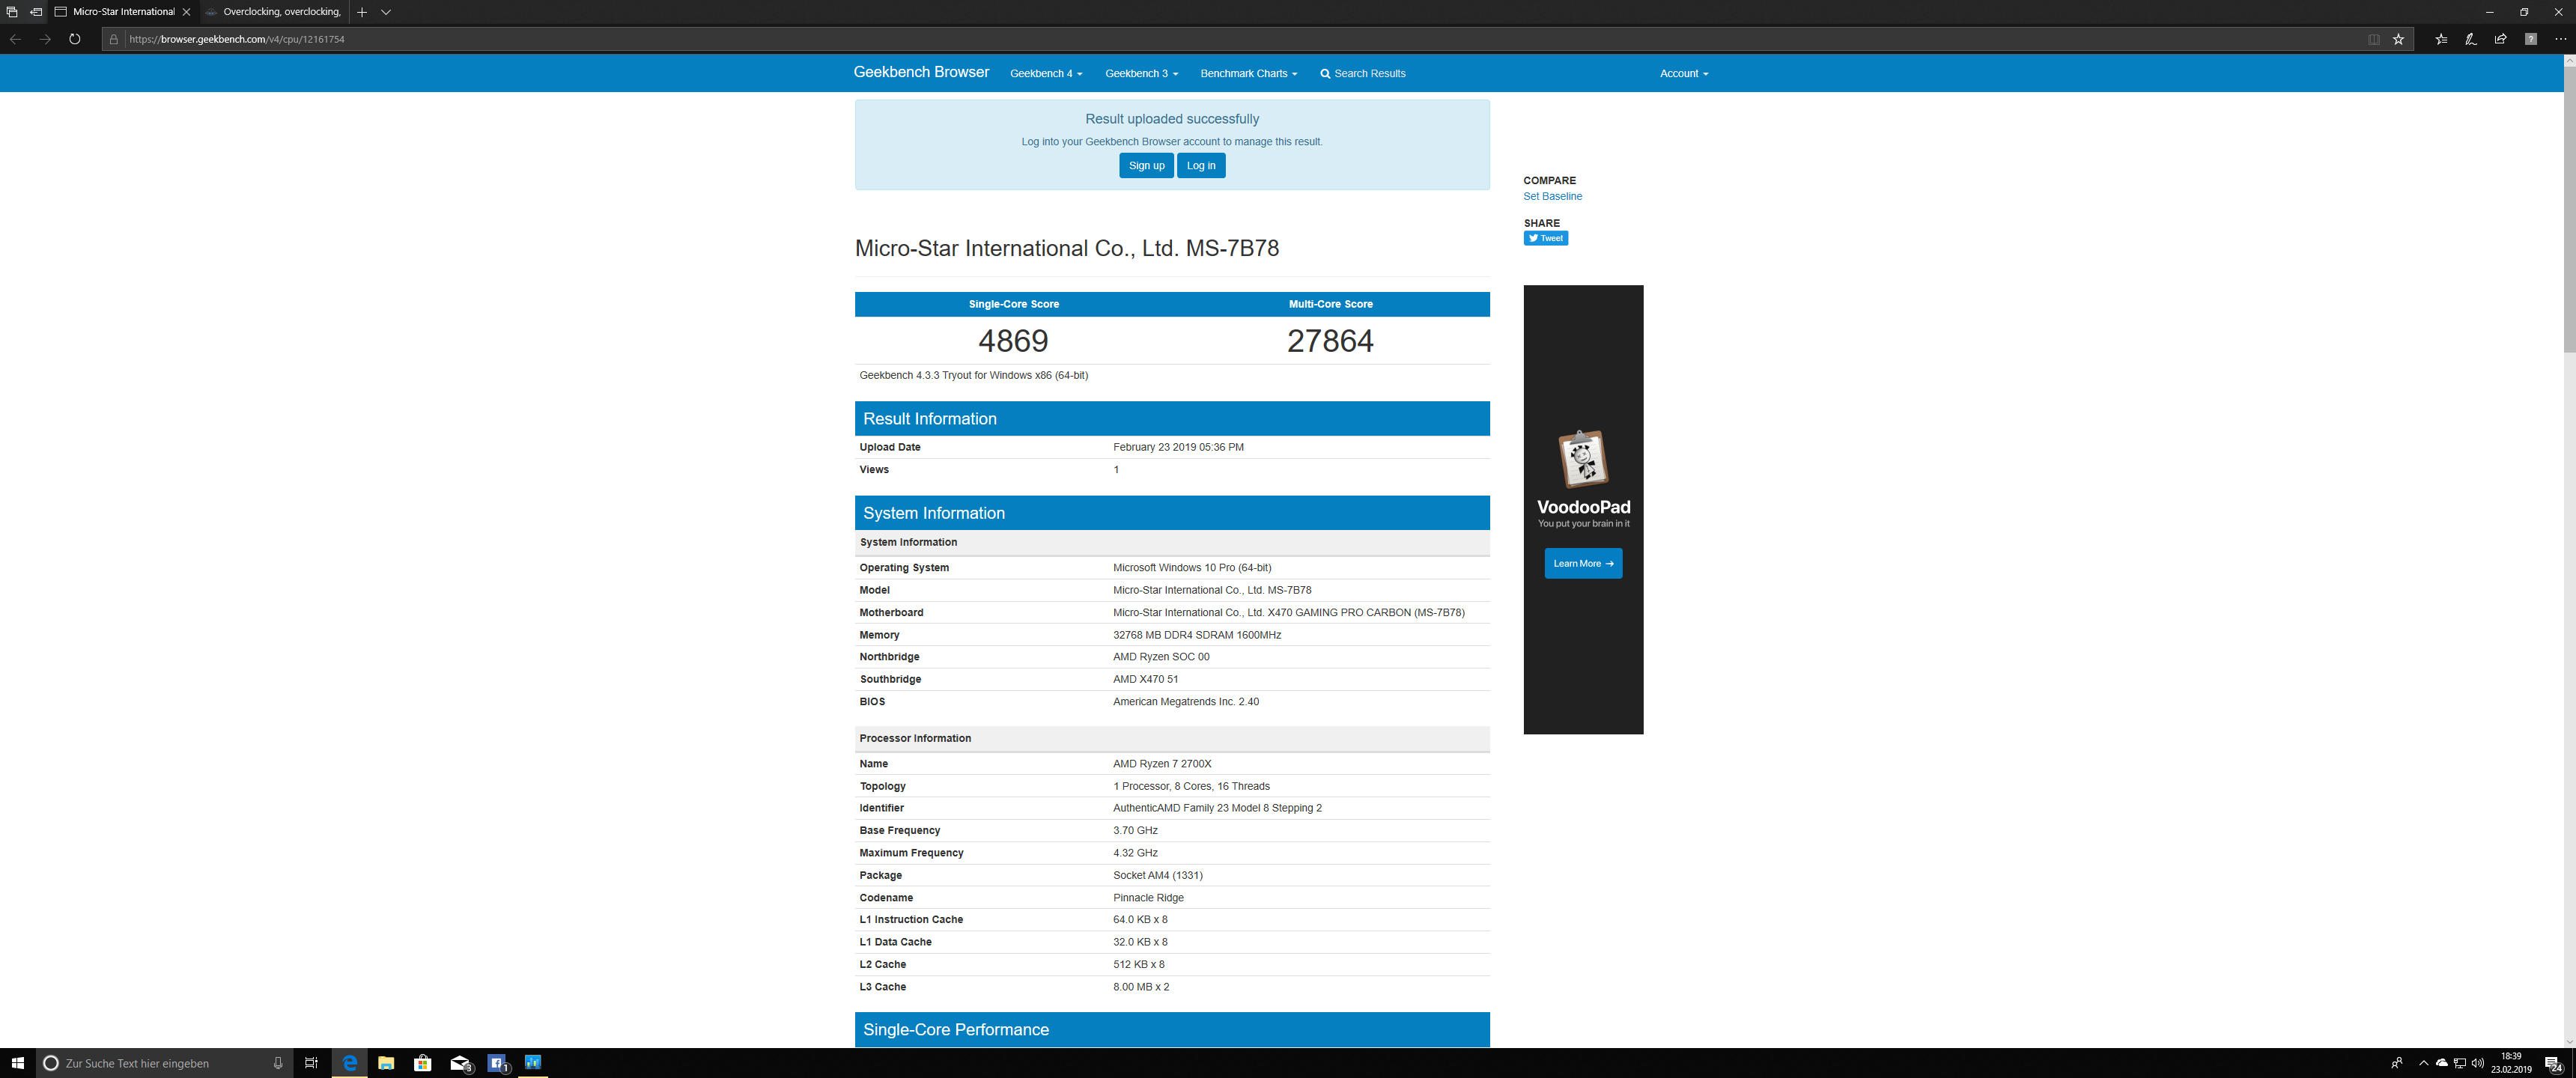Open File Explorer from taskbar

pyautogui.click(x=386, y=1063)
